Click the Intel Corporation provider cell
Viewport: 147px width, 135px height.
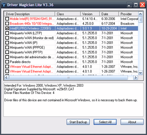point(128,19)
